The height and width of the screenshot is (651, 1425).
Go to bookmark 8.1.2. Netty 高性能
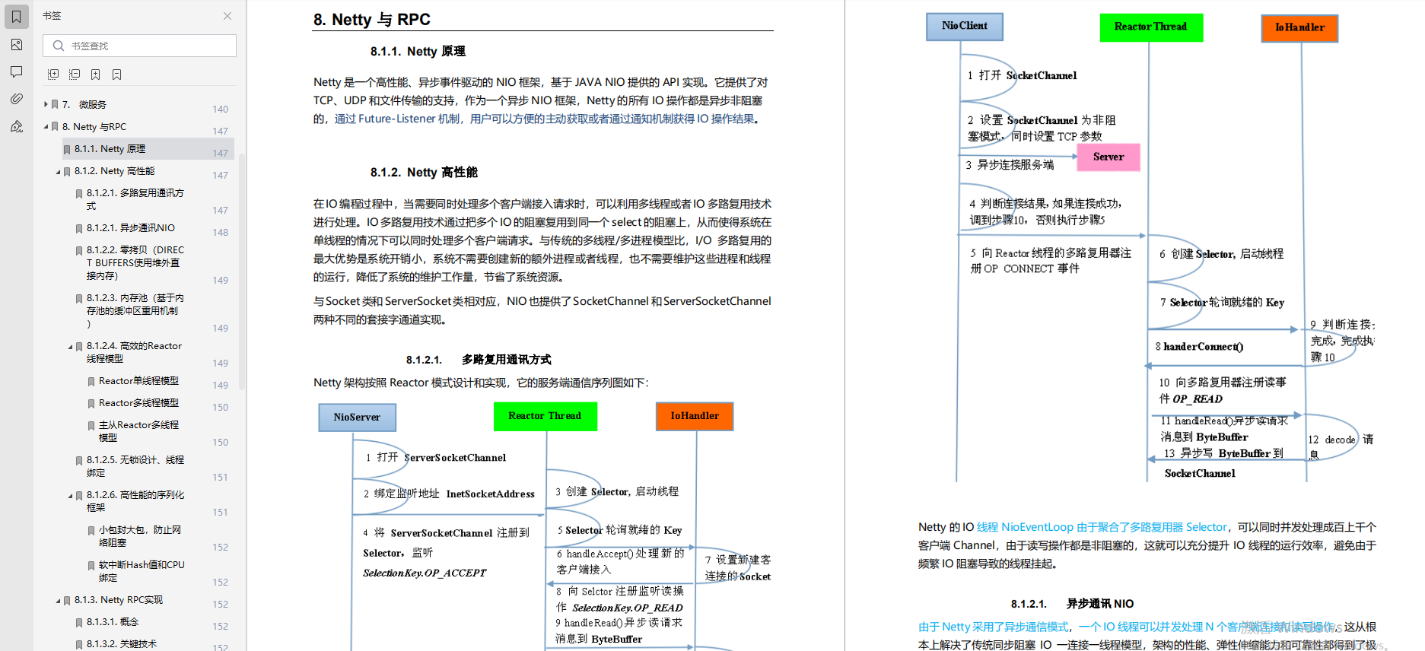coord(114,171)
